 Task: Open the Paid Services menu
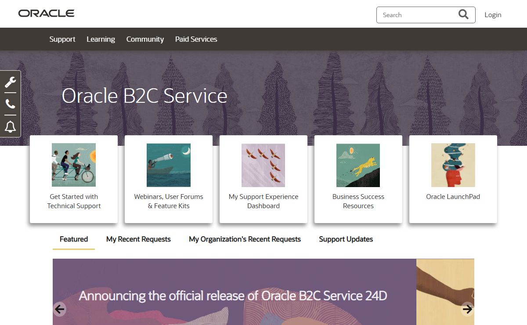(x=196, y=39)
